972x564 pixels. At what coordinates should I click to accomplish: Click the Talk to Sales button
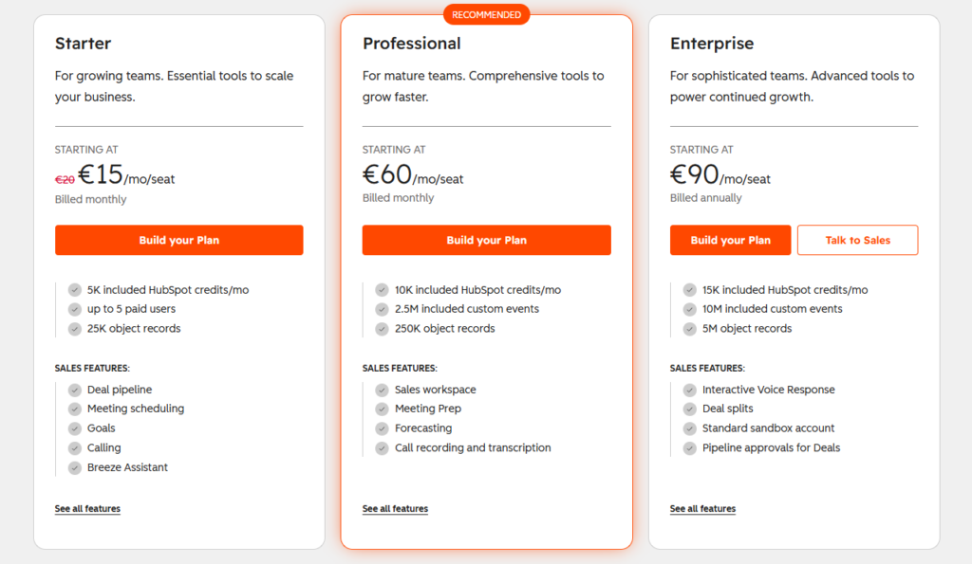click(857, 240)
